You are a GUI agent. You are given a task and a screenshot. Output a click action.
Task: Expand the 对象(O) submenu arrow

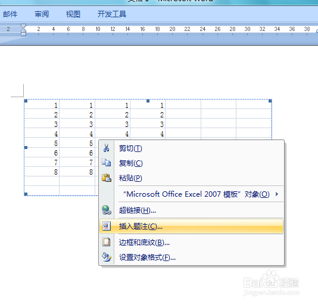click(x=277, y=194)
